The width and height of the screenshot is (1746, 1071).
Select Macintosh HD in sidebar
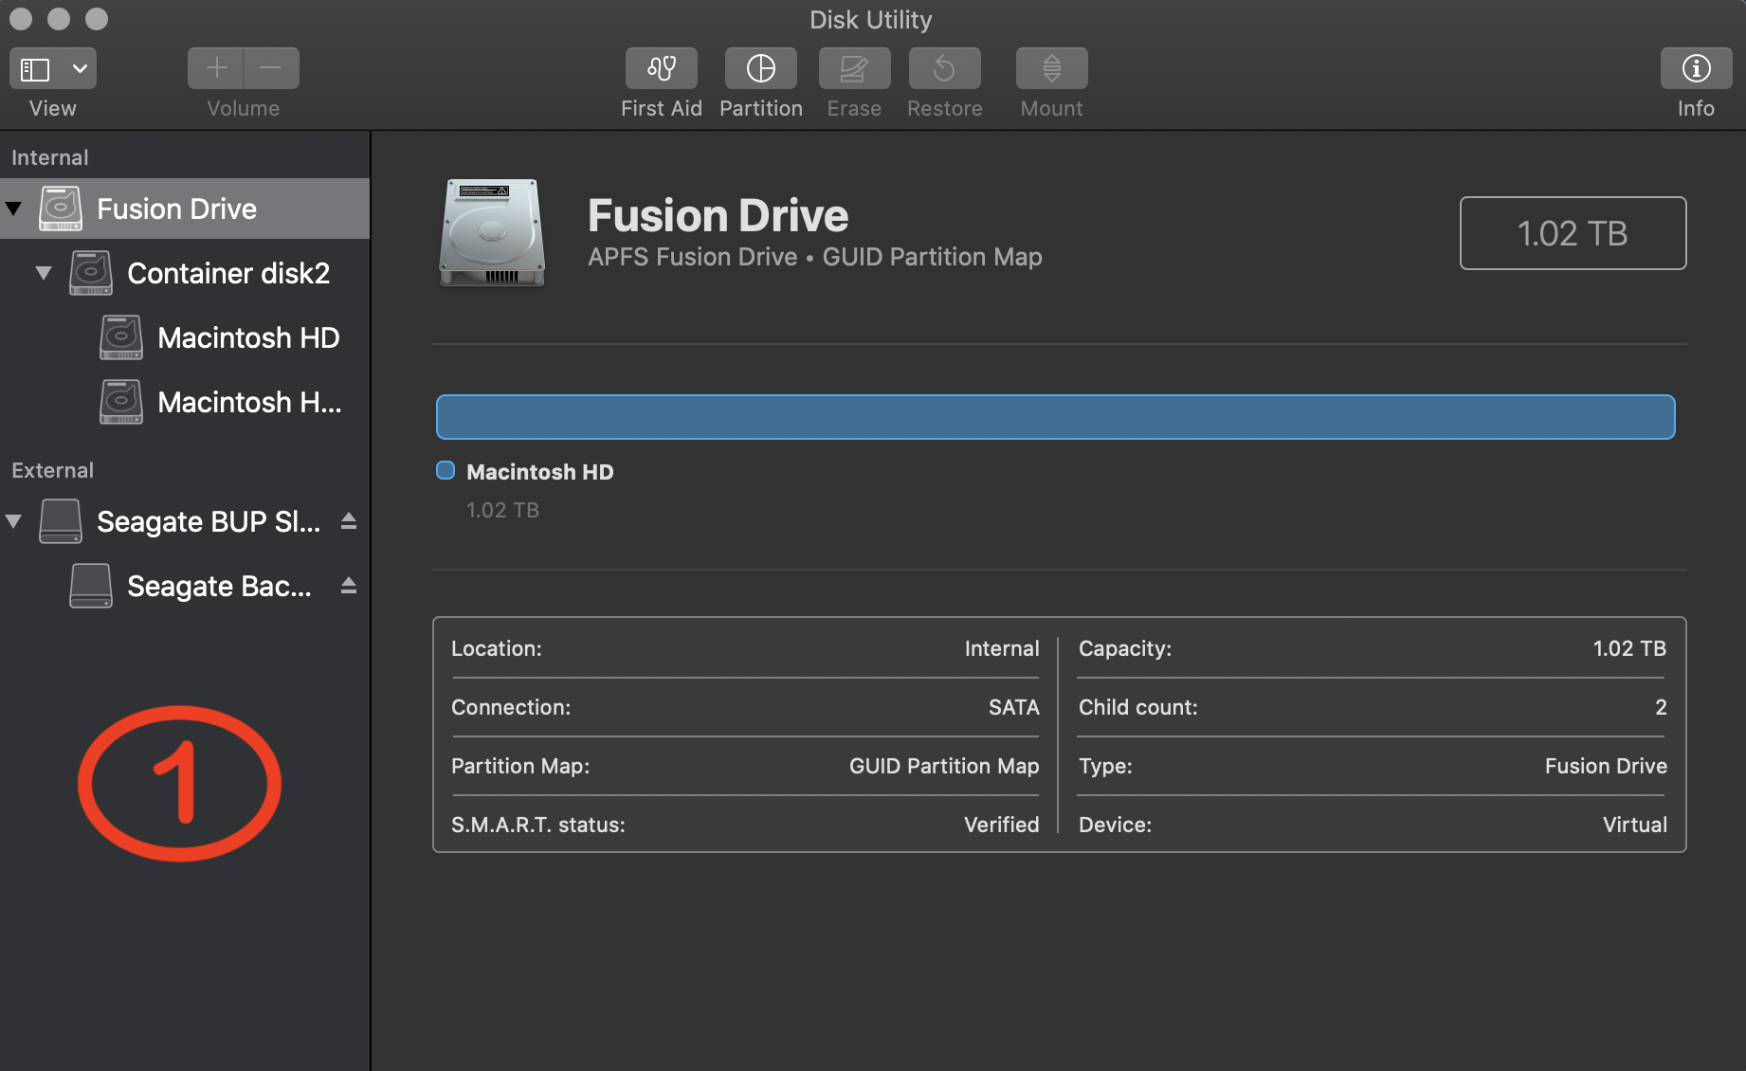(247, 337)
